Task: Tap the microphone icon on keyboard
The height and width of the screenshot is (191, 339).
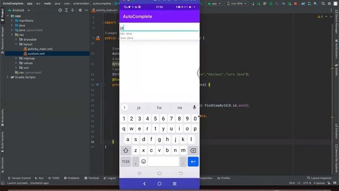Action: pyautogui.click(x=194, y=107)
